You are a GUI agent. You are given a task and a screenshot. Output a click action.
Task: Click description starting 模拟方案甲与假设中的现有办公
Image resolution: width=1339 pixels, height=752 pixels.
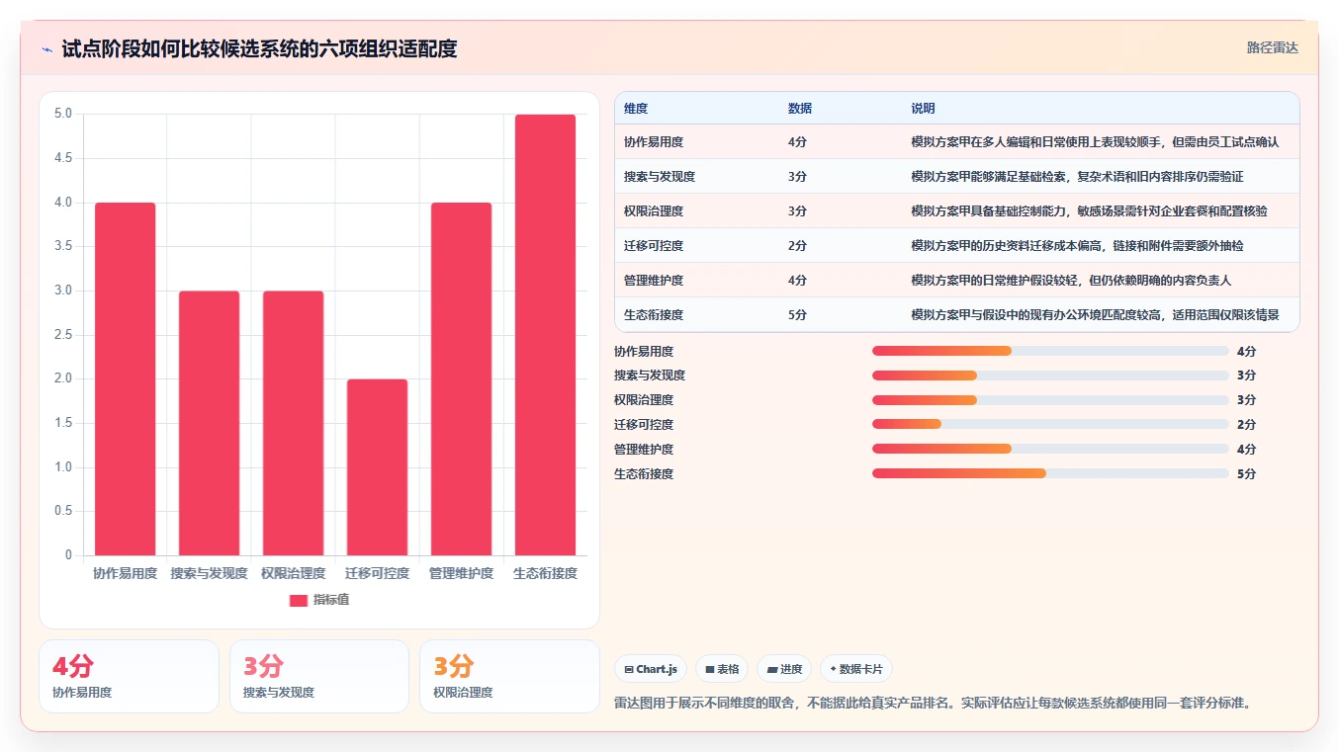pos(1095,314)
